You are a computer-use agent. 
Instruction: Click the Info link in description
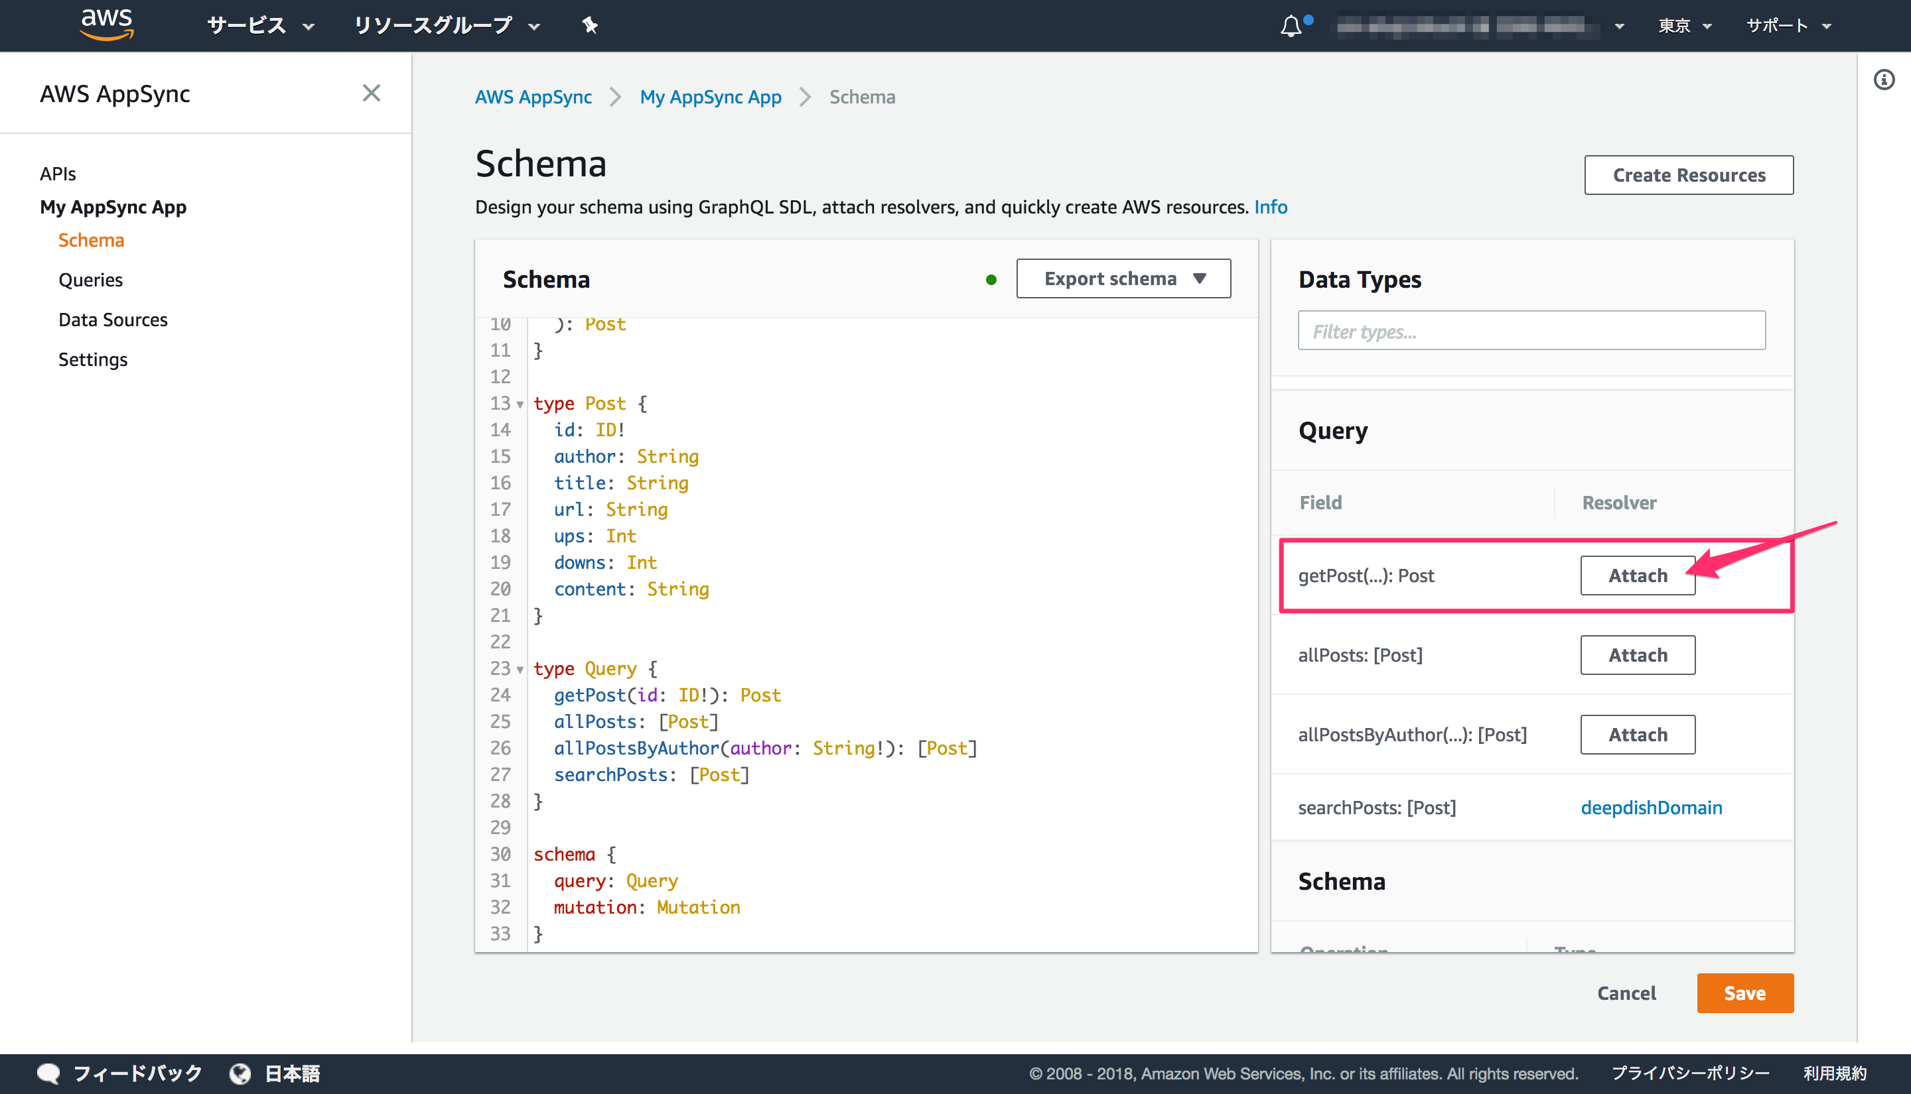(1271, 207)
